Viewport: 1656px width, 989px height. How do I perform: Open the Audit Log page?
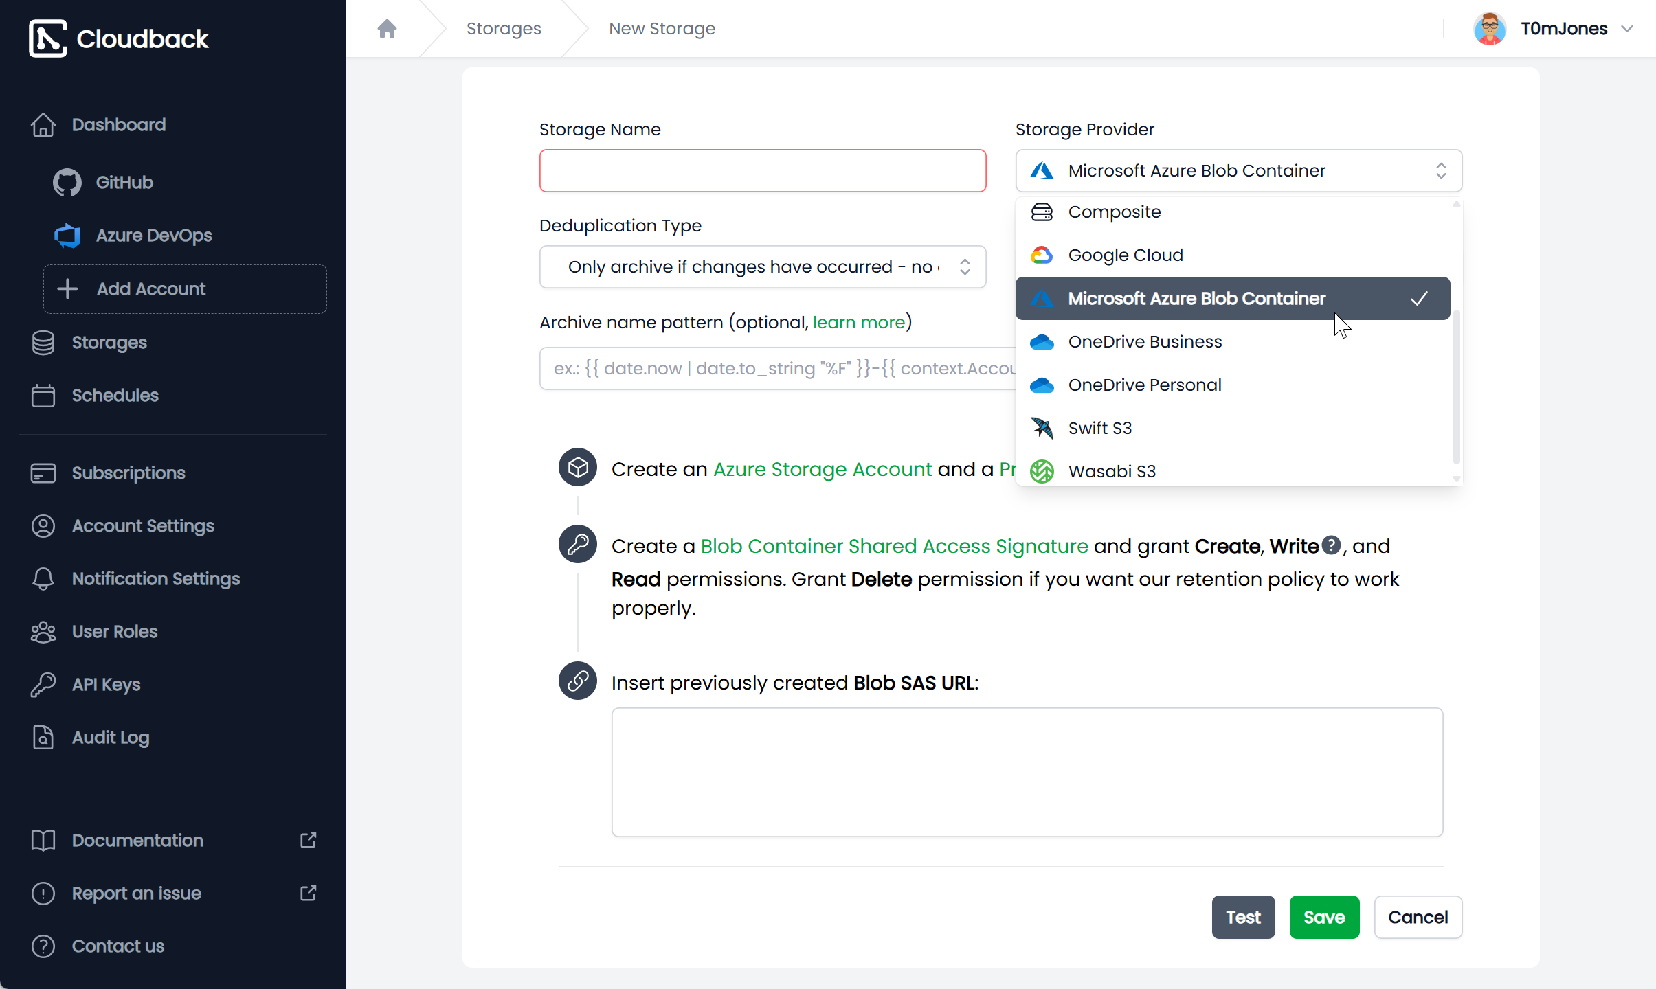pyautogui.click(x=110, y=738)
